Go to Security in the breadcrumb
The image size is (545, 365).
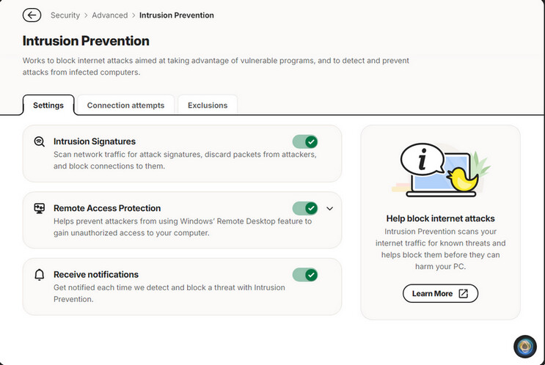click(65, 15)
